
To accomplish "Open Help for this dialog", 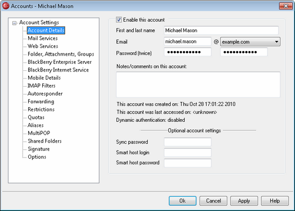I will pos(274,201).
